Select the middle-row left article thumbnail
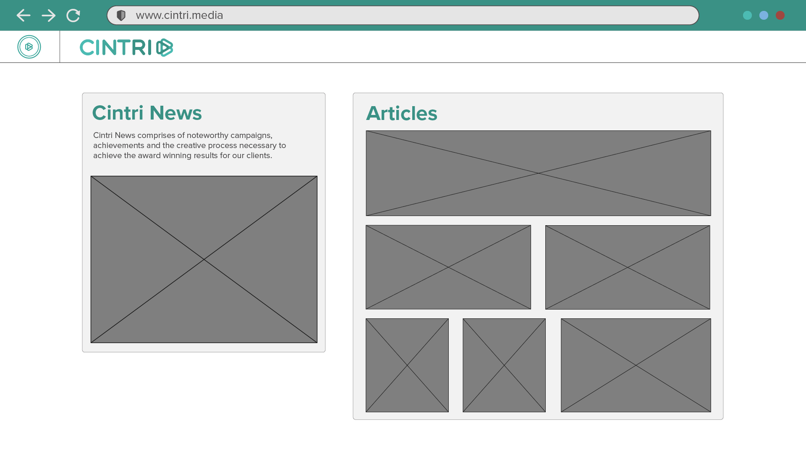 point(448,267)
